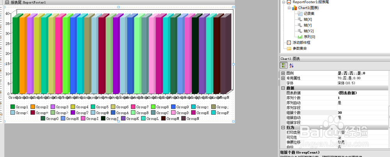Select 轴[Y] axis node
The image size is (390, 157).
click(308, 25)
